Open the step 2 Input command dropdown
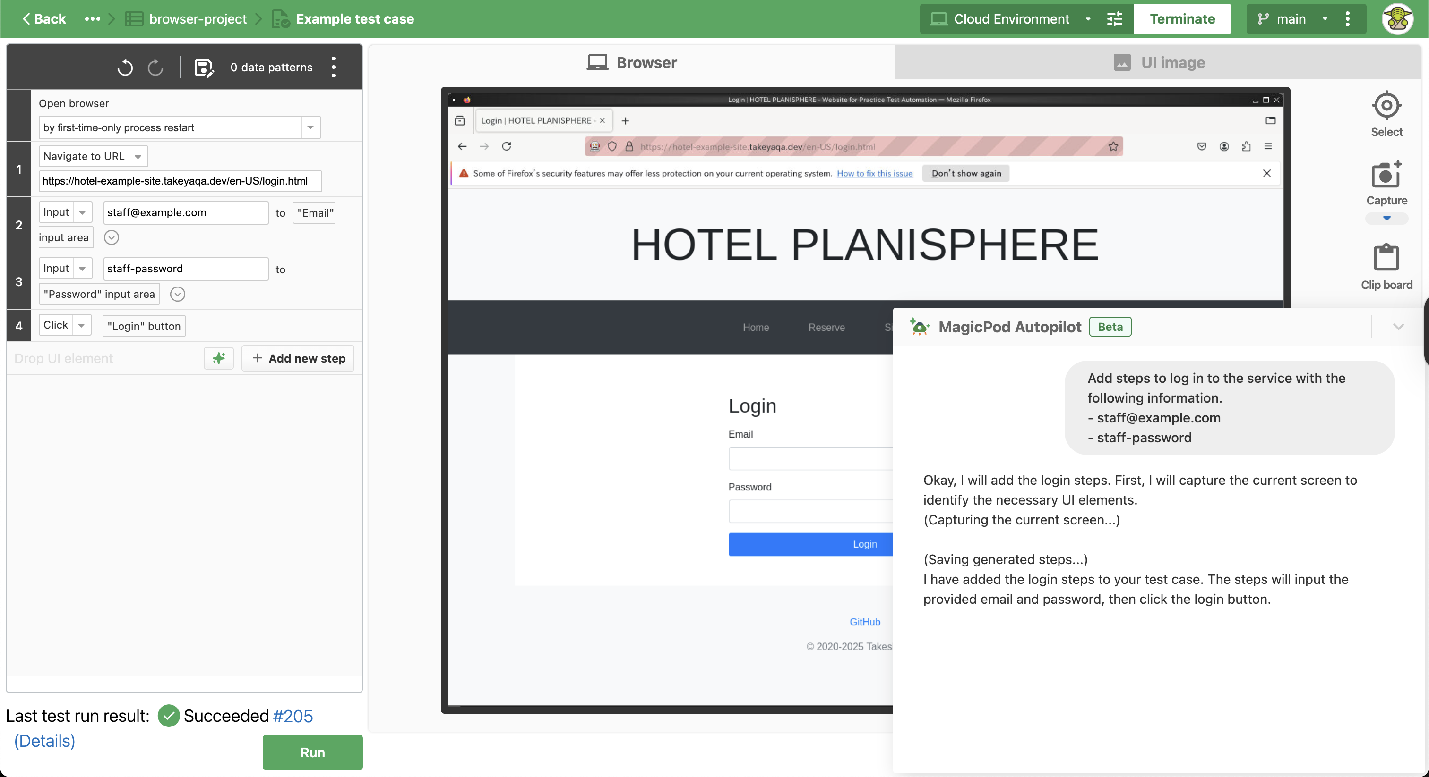The height and width of the screenshot is (777, 1429). [82, 212]
